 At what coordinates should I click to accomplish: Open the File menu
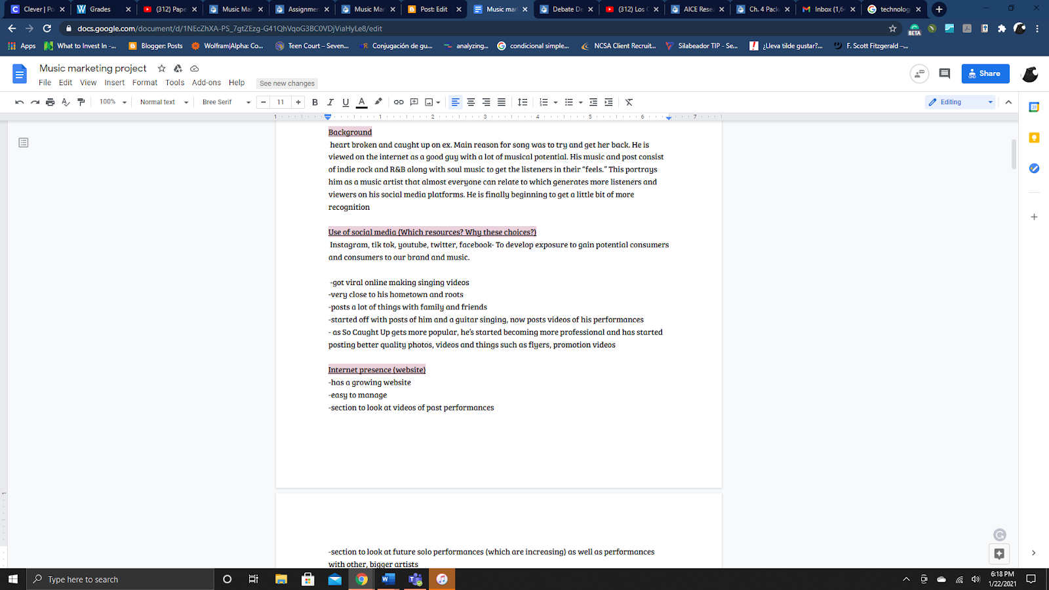coord(45,83)
